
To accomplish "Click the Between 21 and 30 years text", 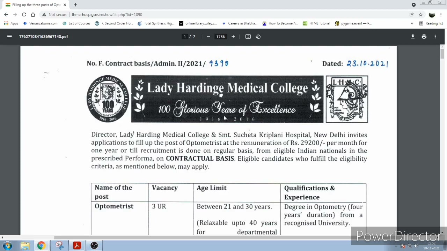I will click(234, 207).
